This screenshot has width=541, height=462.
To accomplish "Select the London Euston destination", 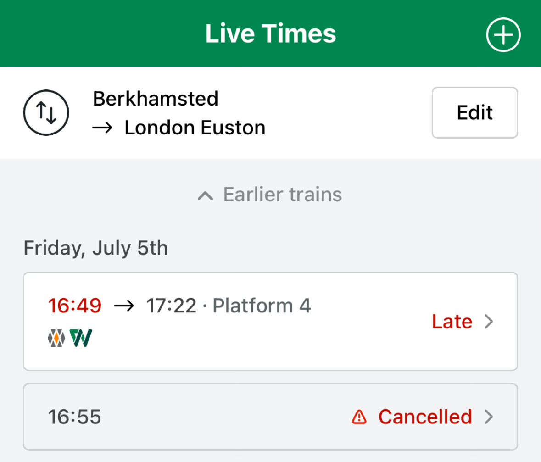I will click(195, 128).
